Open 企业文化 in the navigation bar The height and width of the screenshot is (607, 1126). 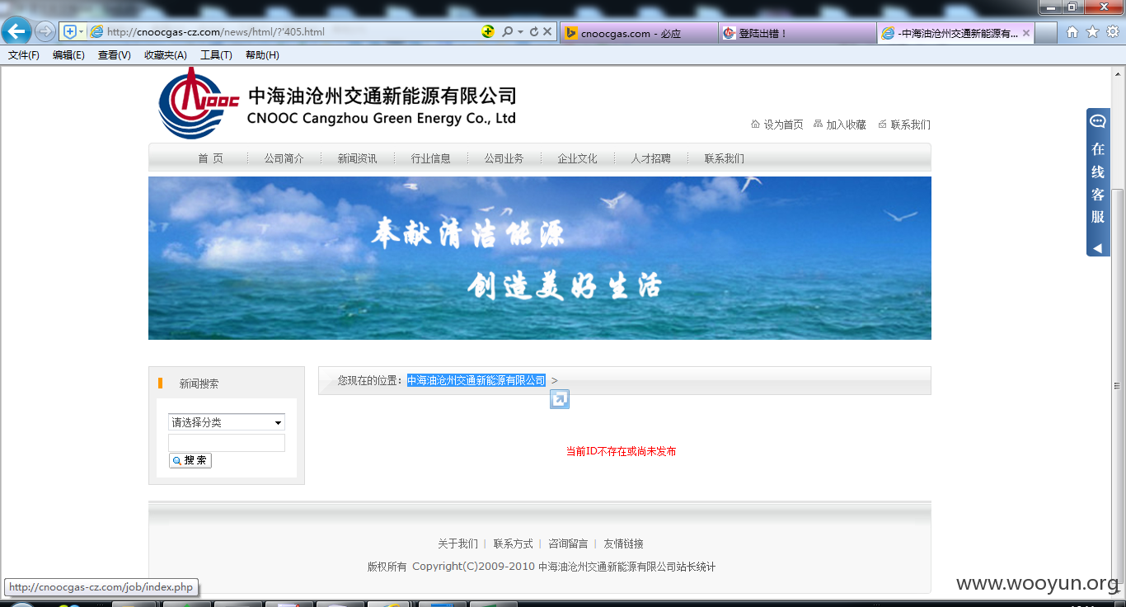[577, 158]
